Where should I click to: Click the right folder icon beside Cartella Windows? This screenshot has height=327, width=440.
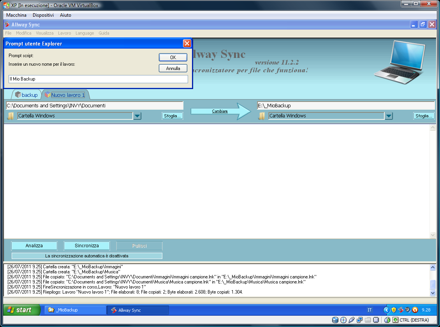262,116
